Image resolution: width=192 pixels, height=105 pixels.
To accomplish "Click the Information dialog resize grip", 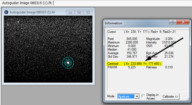I will pos(188,99).
